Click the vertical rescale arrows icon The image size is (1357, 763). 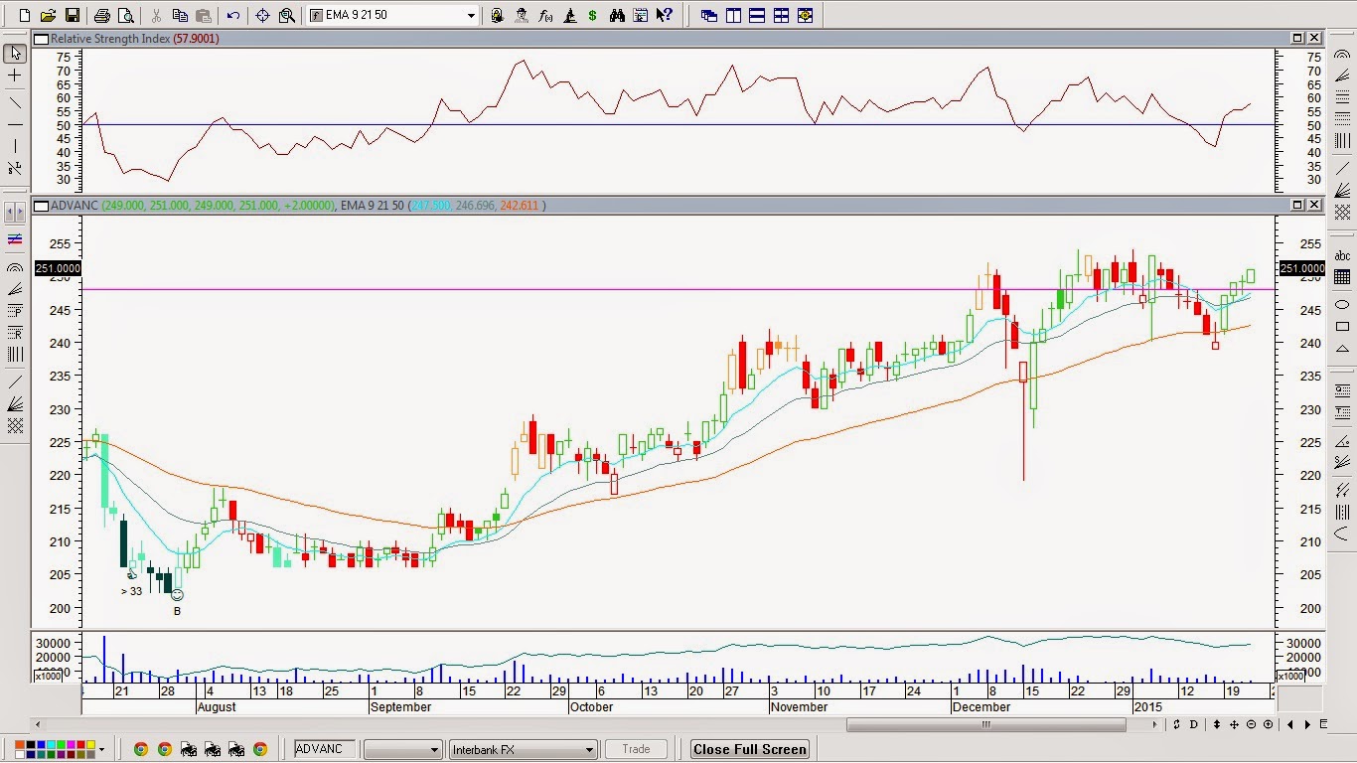[1217, 724]
